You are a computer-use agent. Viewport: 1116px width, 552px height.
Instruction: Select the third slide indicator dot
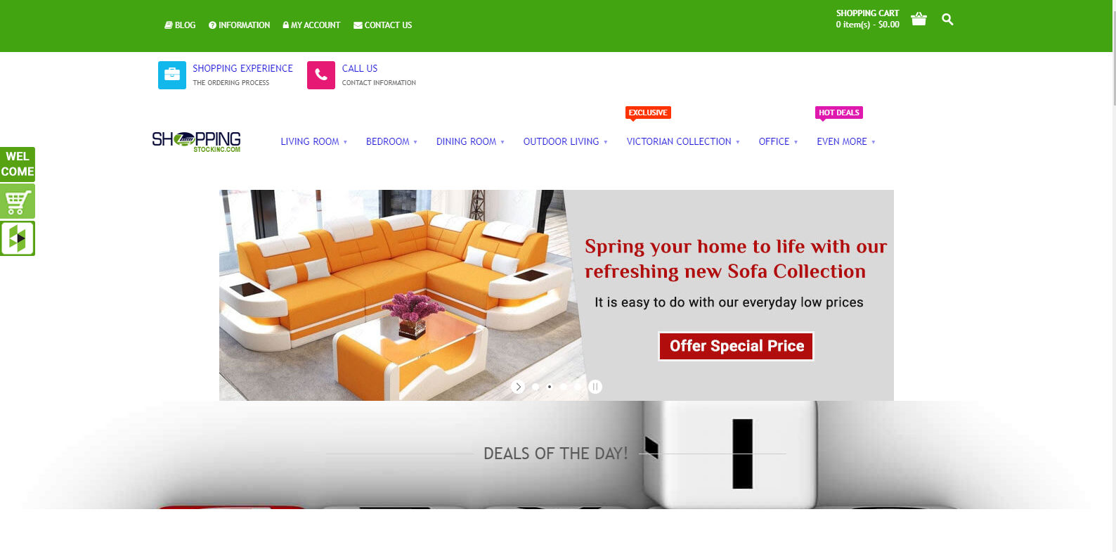coord(564,387)
